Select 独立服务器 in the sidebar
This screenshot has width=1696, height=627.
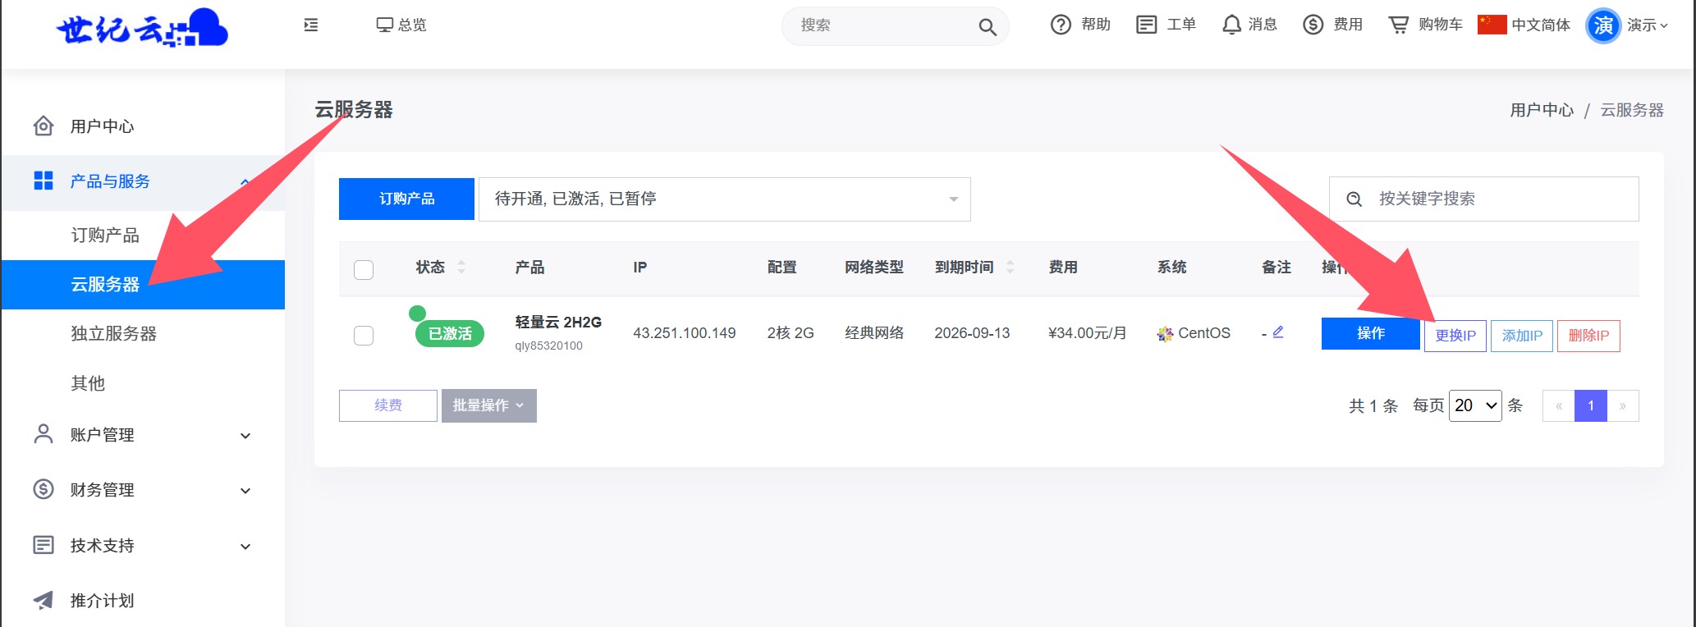pyautogui.click(x=113, y=334)
